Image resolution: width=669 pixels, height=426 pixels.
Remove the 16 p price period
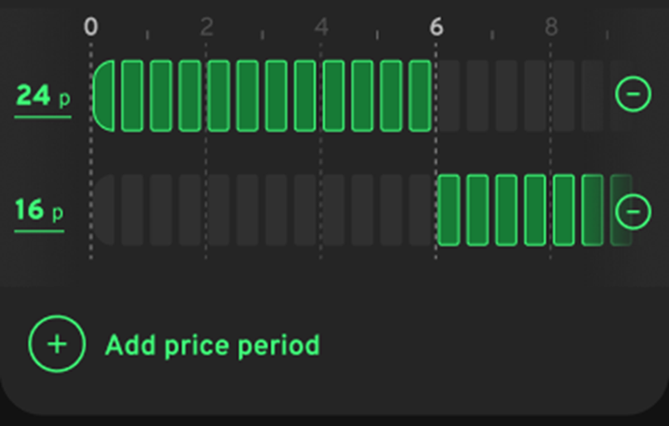tap(633, 211)
